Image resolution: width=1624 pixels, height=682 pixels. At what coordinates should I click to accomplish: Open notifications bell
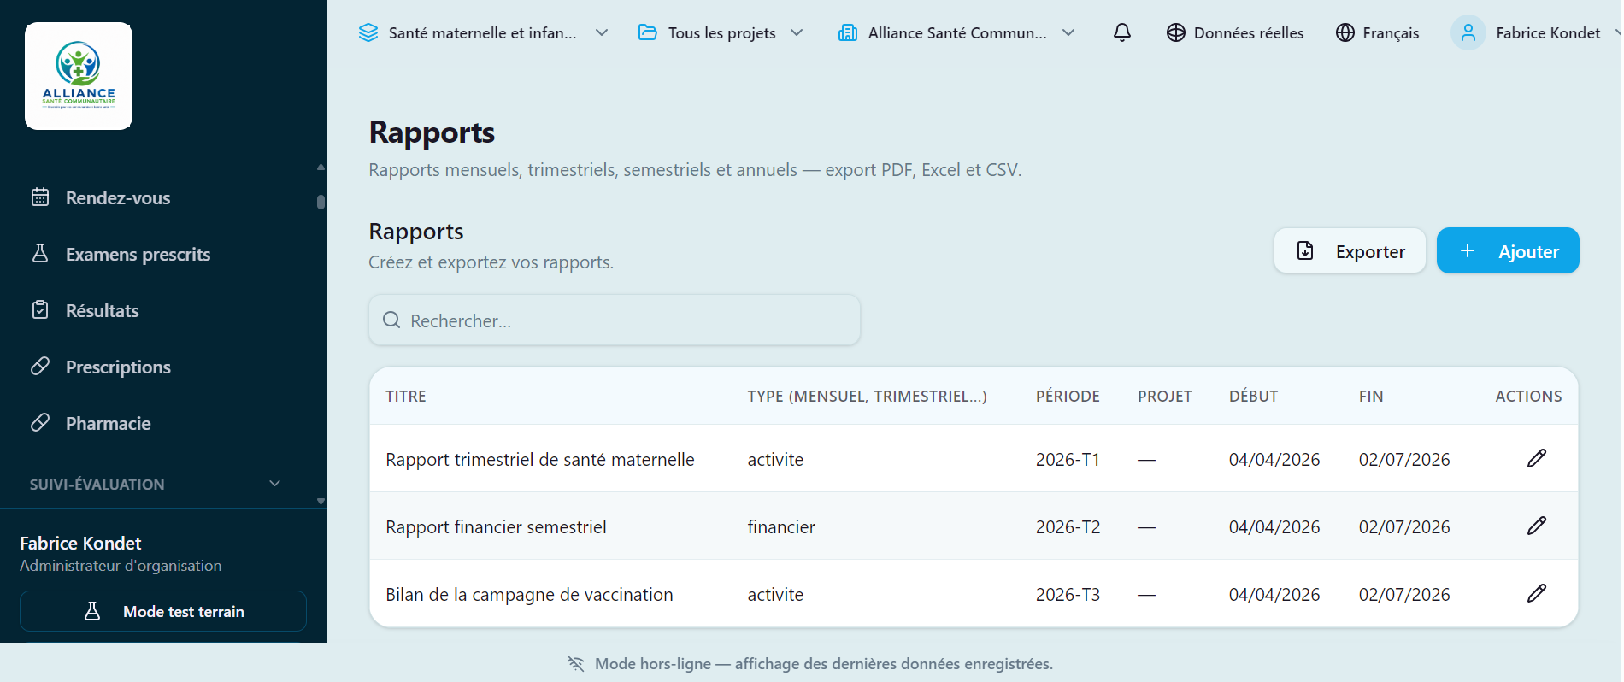(1122, 32)
